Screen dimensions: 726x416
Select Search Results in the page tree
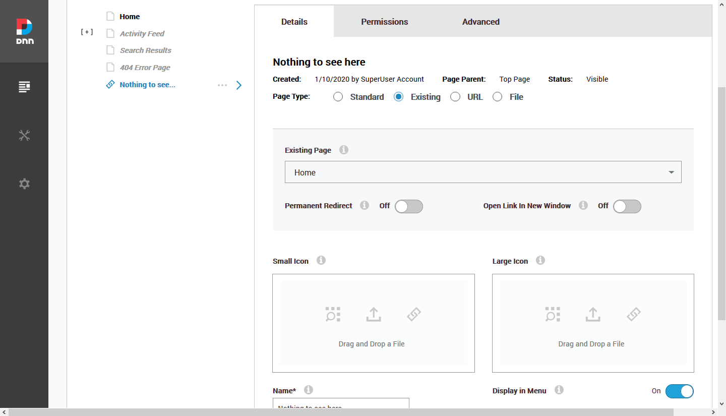(146, 50)
